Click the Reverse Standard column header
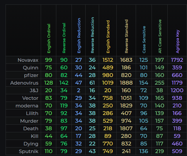187x156 pixels. [126, 36]
